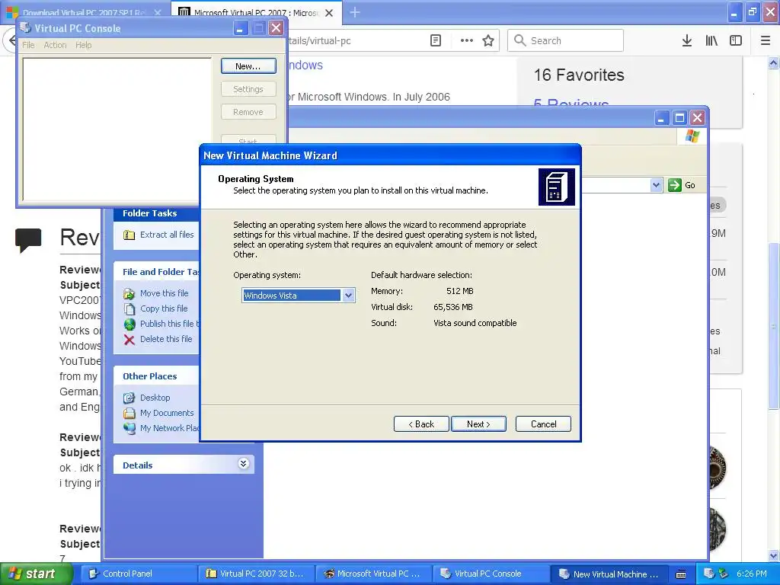Image resolution: width=780 pixels, height=585 pixels.
Task: Switch to Virtual PC Console taskbar item
Action: (x=491, y=574)
